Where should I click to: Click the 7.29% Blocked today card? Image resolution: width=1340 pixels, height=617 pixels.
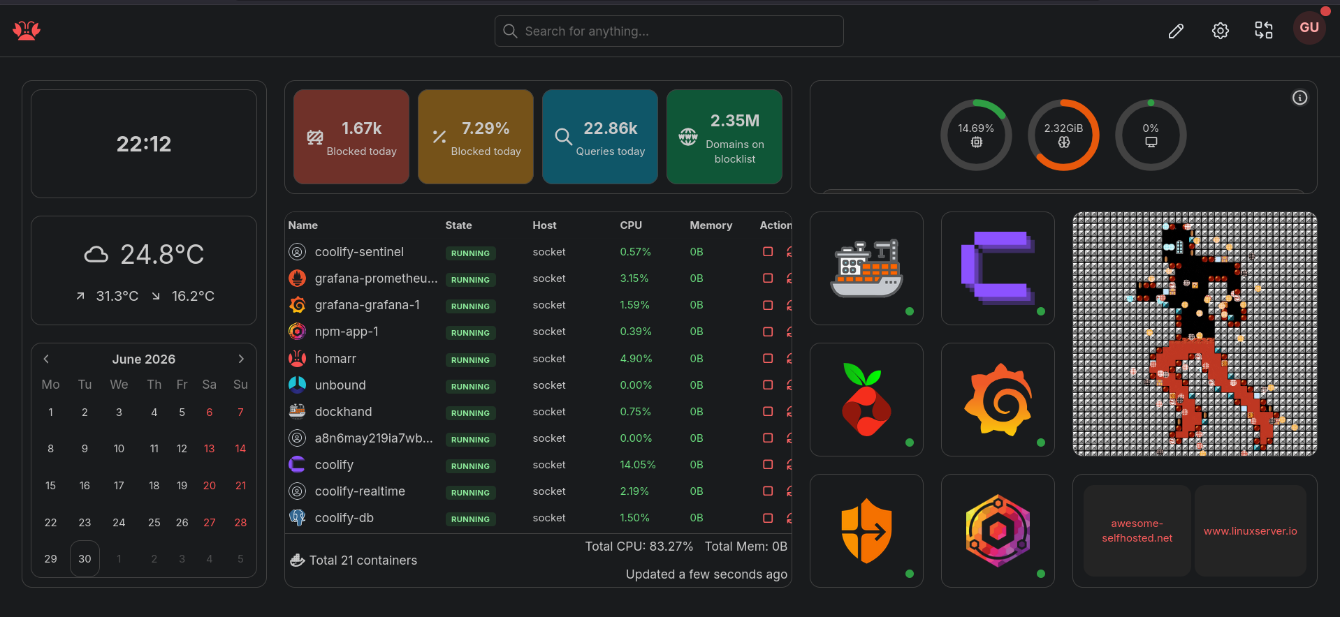tap(476, 137)
